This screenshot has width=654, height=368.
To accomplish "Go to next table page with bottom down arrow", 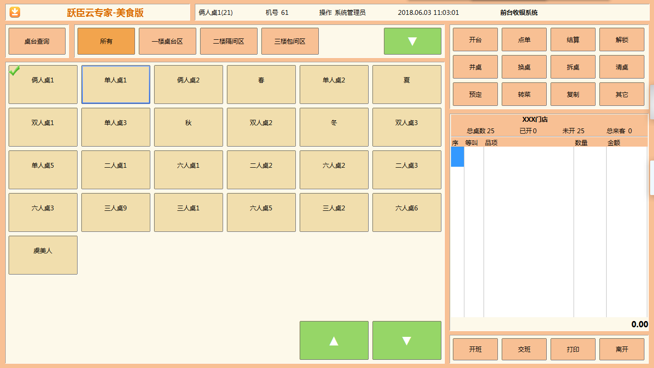I will (406, 340).
